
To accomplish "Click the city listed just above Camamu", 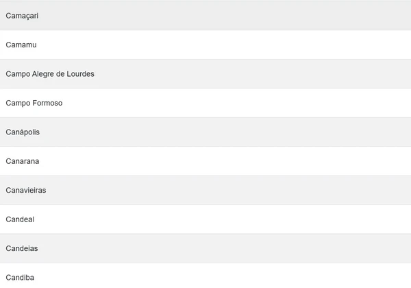I will [23, 16].
